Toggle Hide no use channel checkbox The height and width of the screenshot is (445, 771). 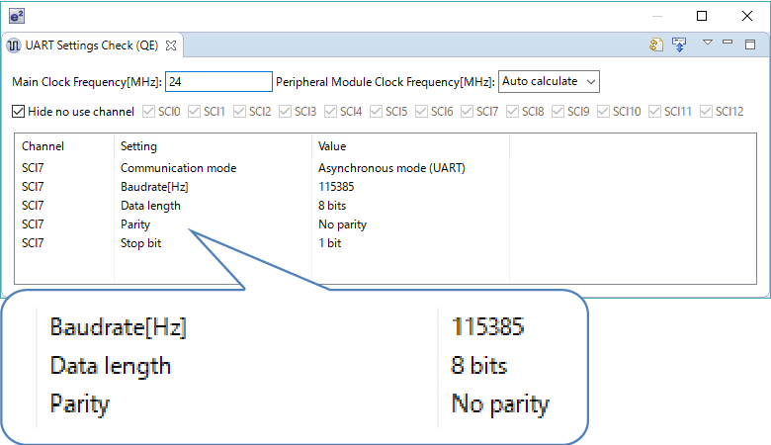[19, 112]
